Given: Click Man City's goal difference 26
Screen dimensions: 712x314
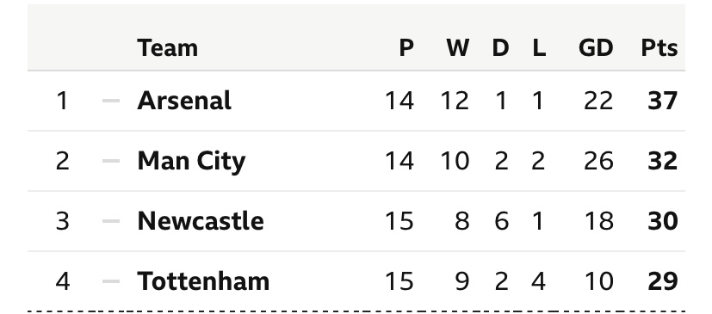Looking at the screenshot, I should (598, 161).
